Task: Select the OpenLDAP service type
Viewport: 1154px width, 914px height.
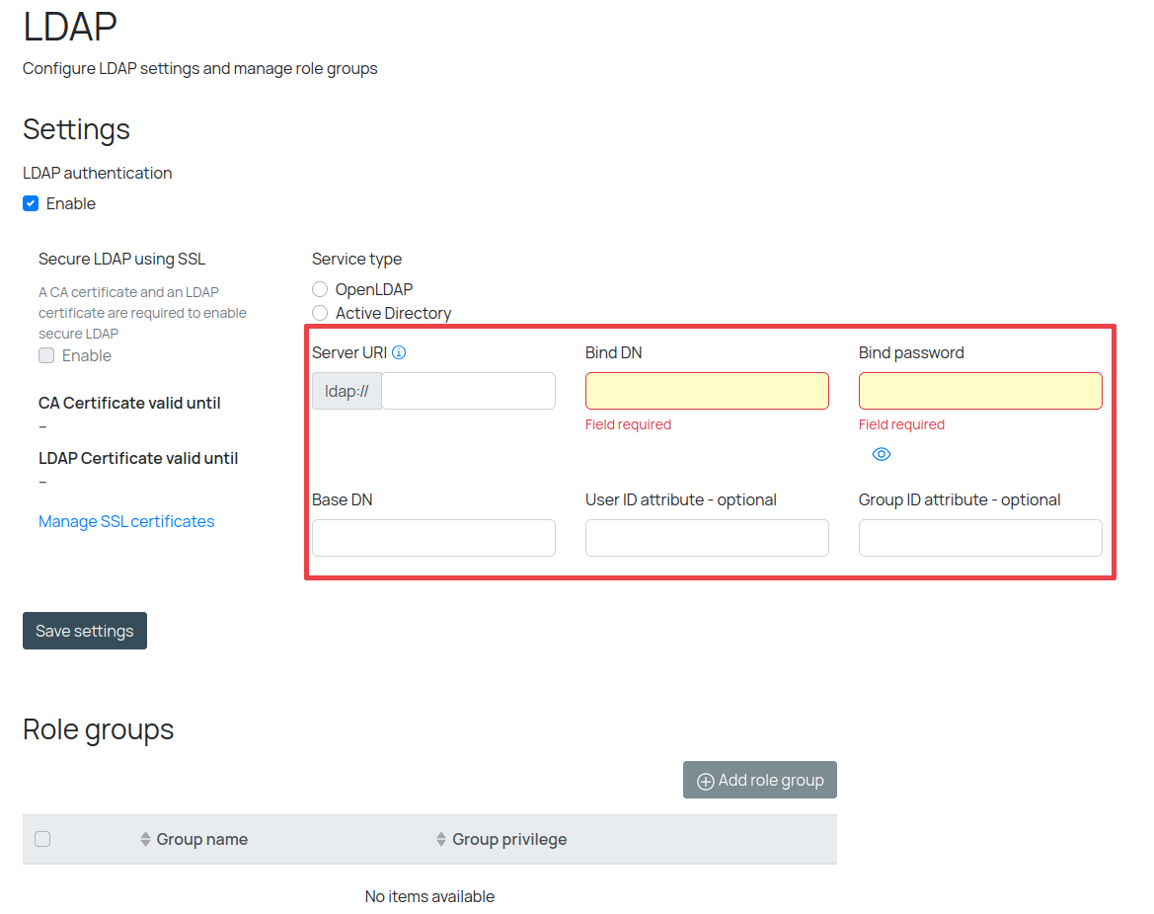Action: 320,289
